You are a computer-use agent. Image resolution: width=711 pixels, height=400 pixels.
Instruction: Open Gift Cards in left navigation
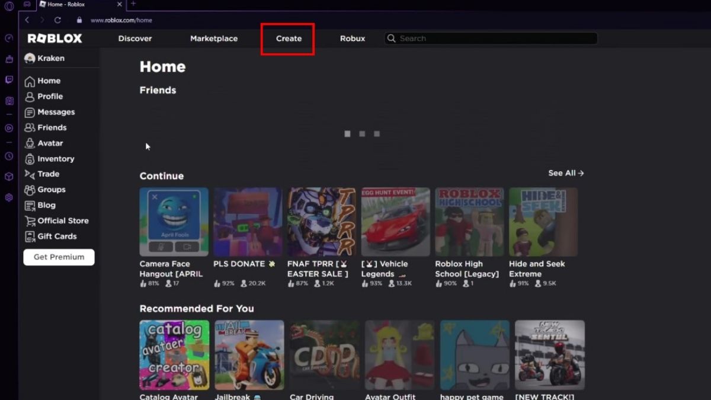pos(50,236)
